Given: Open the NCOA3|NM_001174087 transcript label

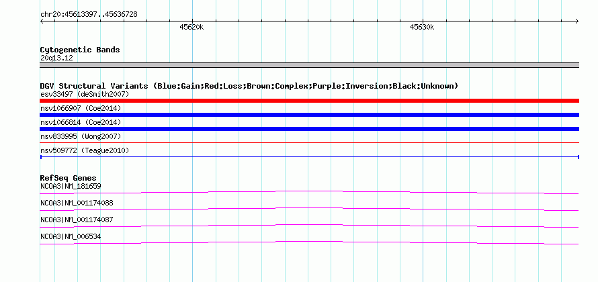Looking at the screenshot, I should (x=77, y=220).
